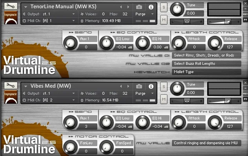Click the Tune value 0.00 on Vibes Med

(x=191, y=93)
